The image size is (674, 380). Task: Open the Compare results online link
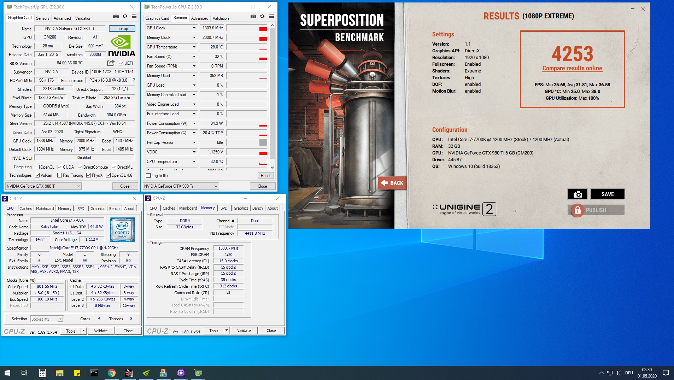pos(572,68)
